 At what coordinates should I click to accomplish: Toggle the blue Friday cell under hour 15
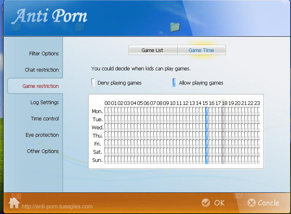[x=207, y=144]
